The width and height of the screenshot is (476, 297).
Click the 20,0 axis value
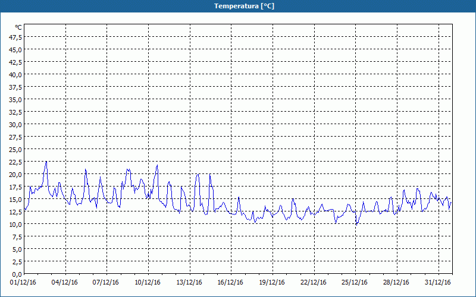tap(16, 175)
